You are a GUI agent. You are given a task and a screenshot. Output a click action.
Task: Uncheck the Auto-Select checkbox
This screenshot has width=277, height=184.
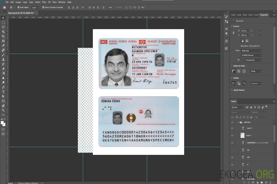(18, 7)
